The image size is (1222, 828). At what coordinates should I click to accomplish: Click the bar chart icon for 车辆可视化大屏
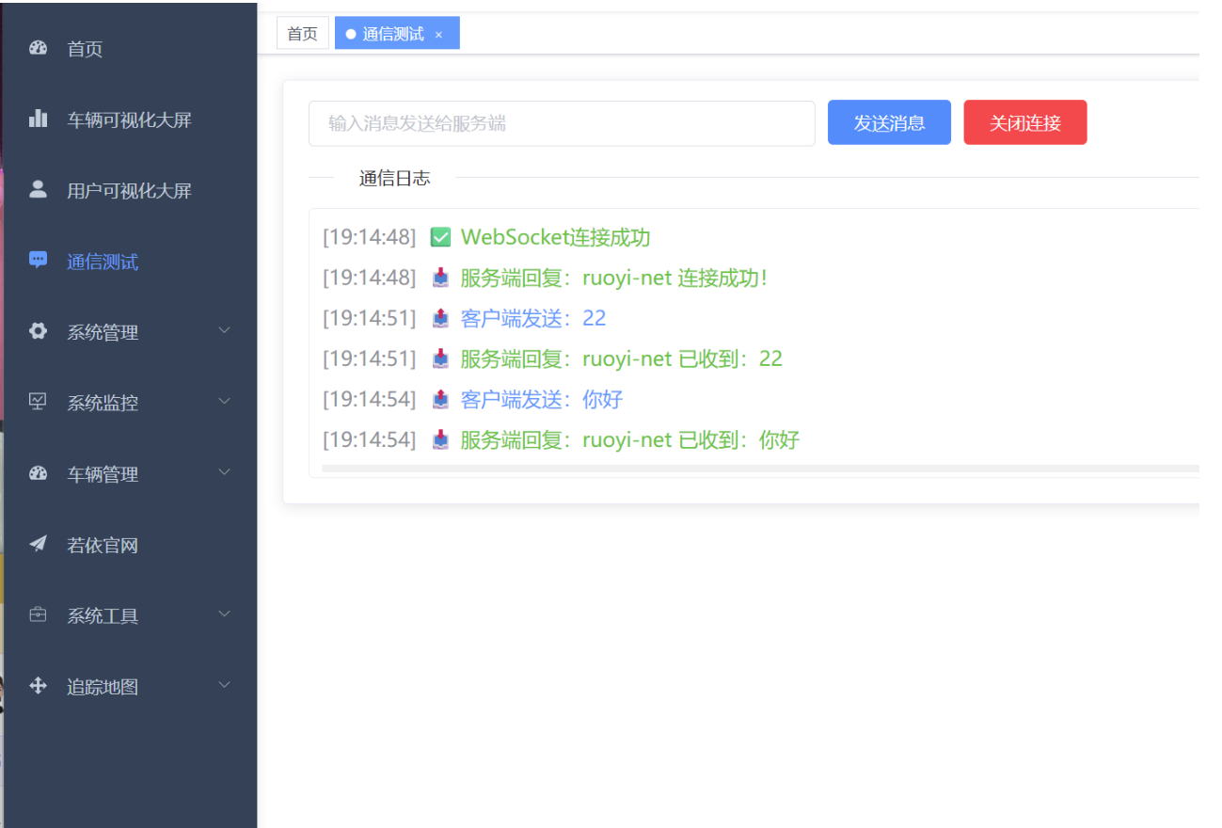[39, 119]
